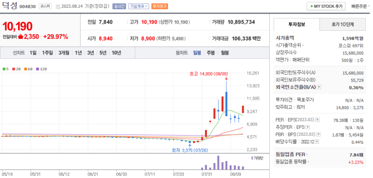The height and width of the screenshot is (178, 373).
Task: Click the 코스피 market badge
Action: pos(45,6)
